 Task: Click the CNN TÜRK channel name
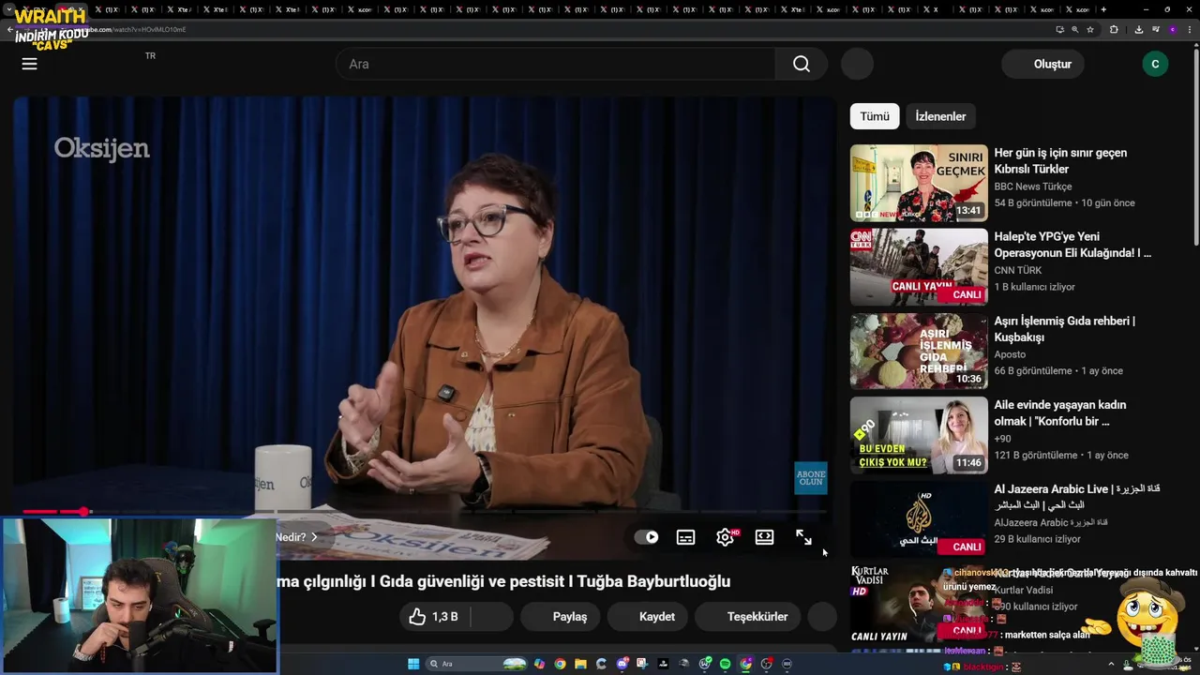[x=1017, y=270]
